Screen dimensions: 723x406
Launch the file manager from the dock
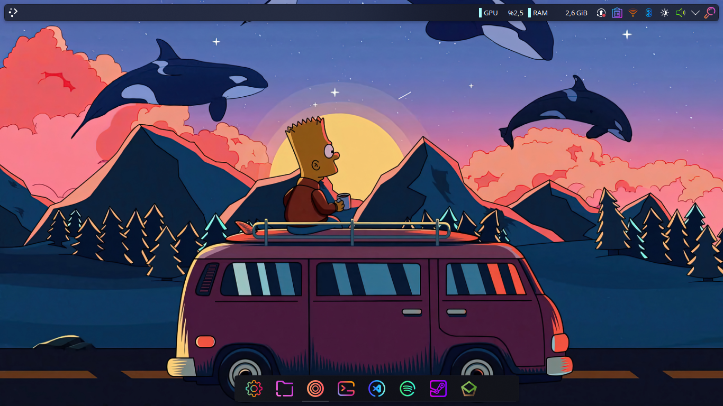[285, 389]
